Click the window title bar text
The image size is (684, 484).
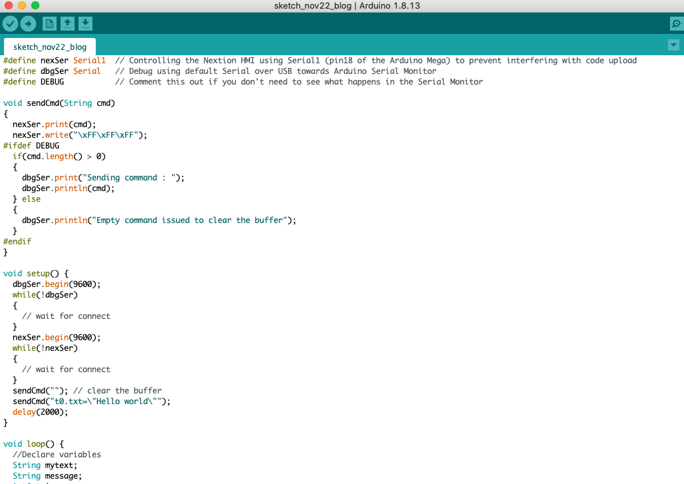click(x=347, y=6)
